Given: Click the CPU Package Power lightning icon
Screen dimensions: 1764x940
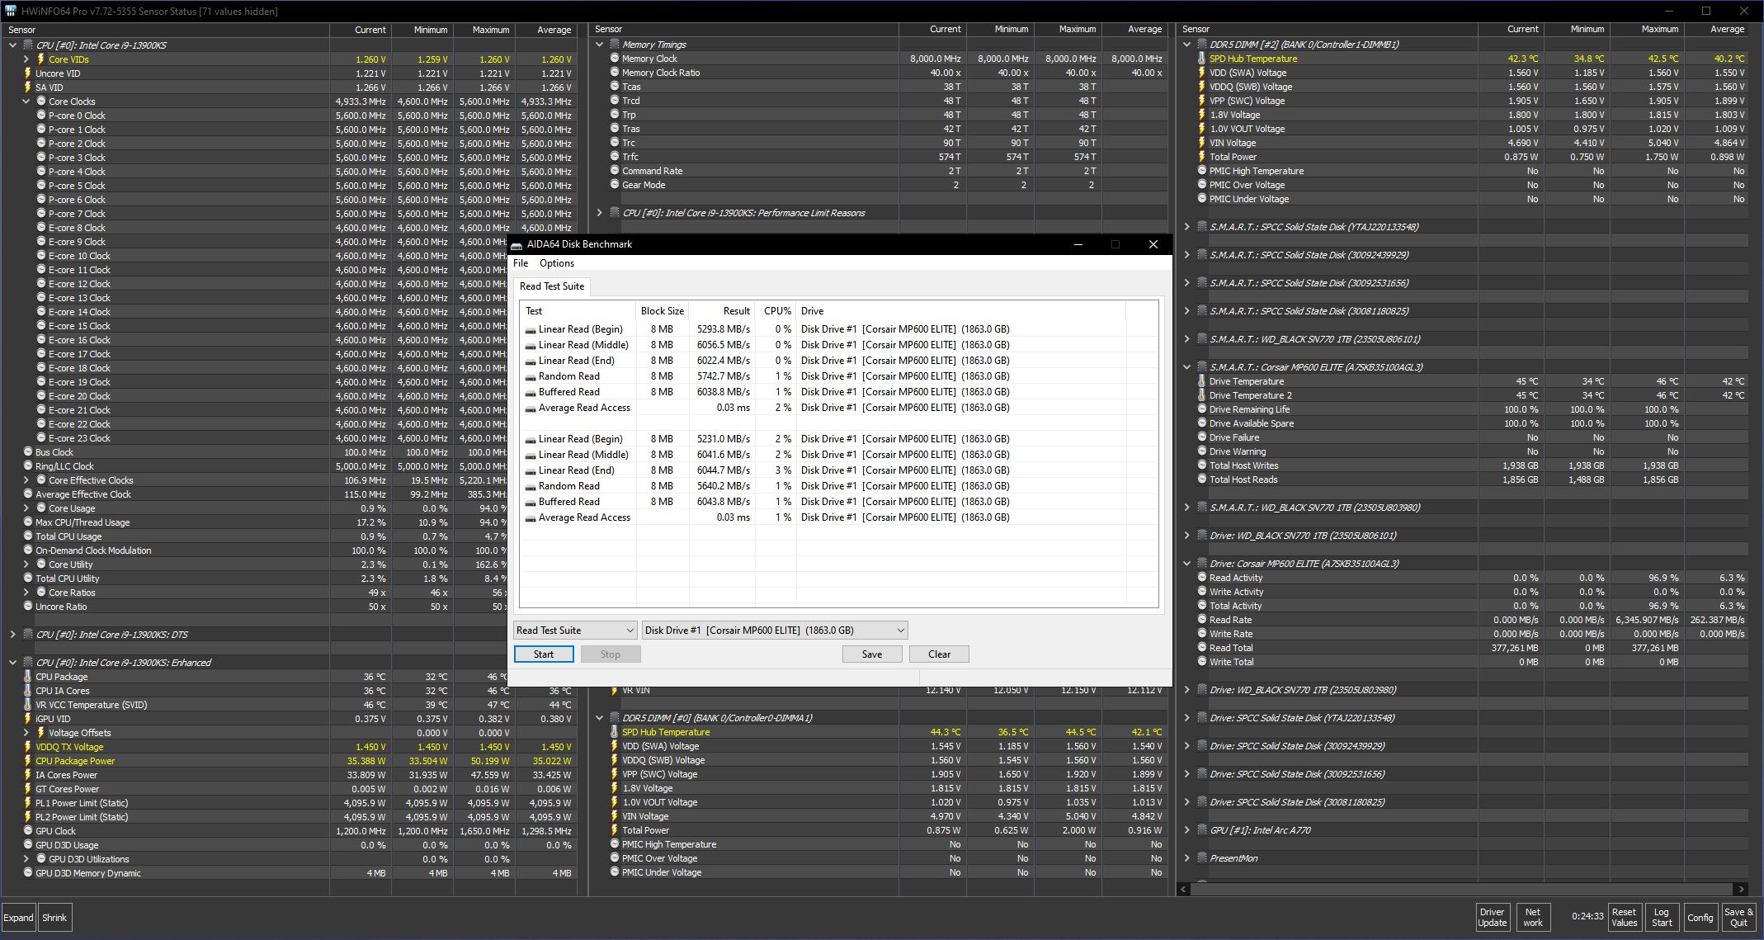Looking at the screenshot, I should 28,761.
